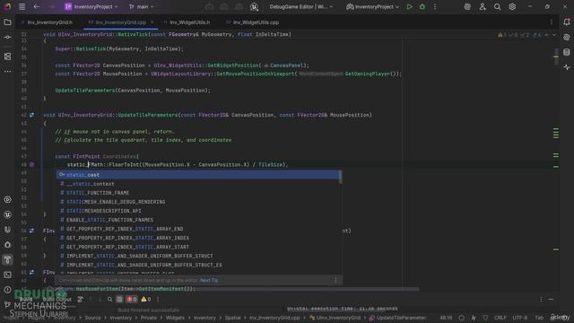Select STATIC_FUNCTION_FNAME completion suggestion

[197, 193]
